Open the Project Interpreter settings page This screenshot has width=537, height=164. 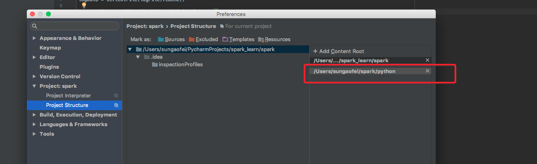click(x=68, y=96)
